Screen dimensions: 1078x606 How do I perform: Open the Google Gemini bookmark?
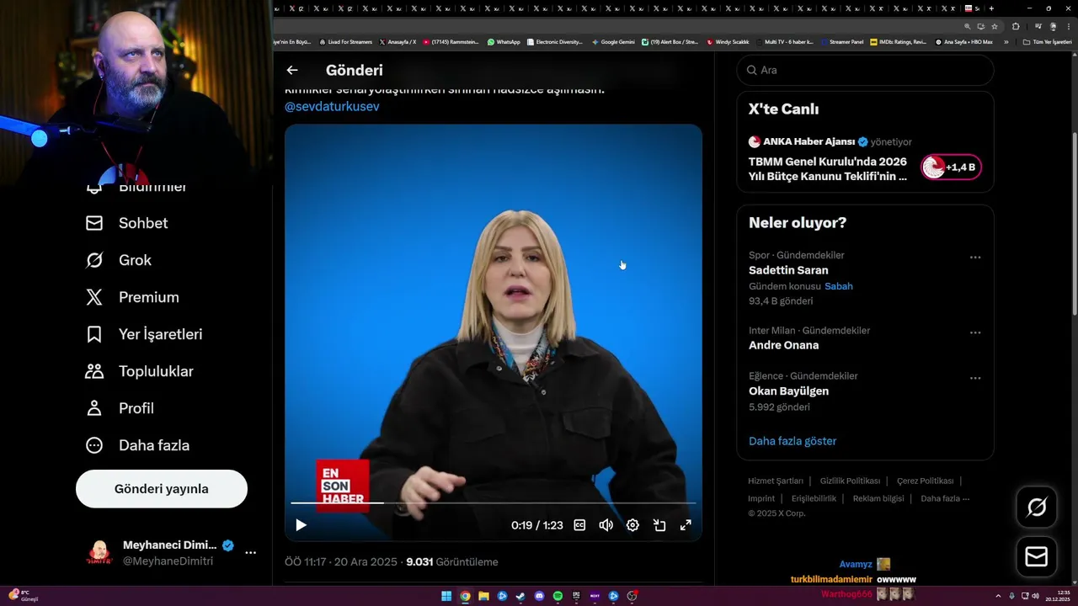(613, 42)
